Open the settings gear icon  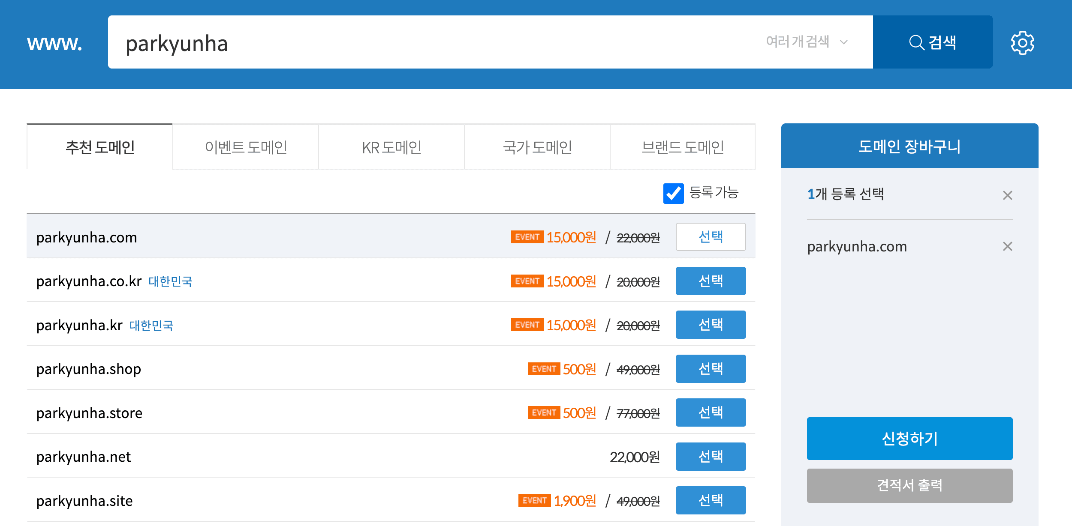(x=1022, y=42)
